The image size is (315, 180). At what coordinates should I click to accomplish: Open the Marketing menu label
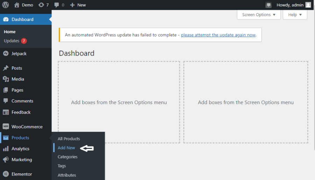point(22,159)
